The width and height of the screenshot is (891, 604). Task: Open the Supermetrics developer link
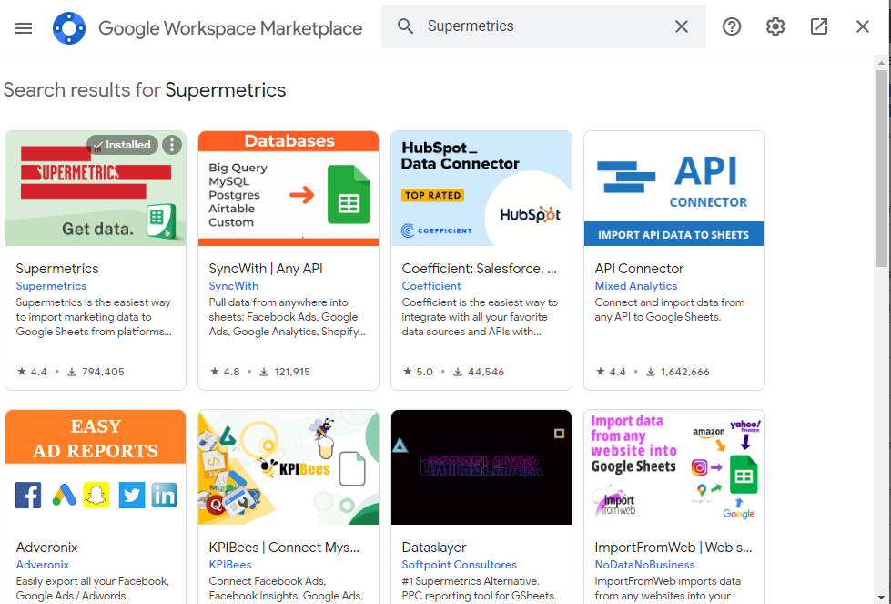[x=51, y=286]
